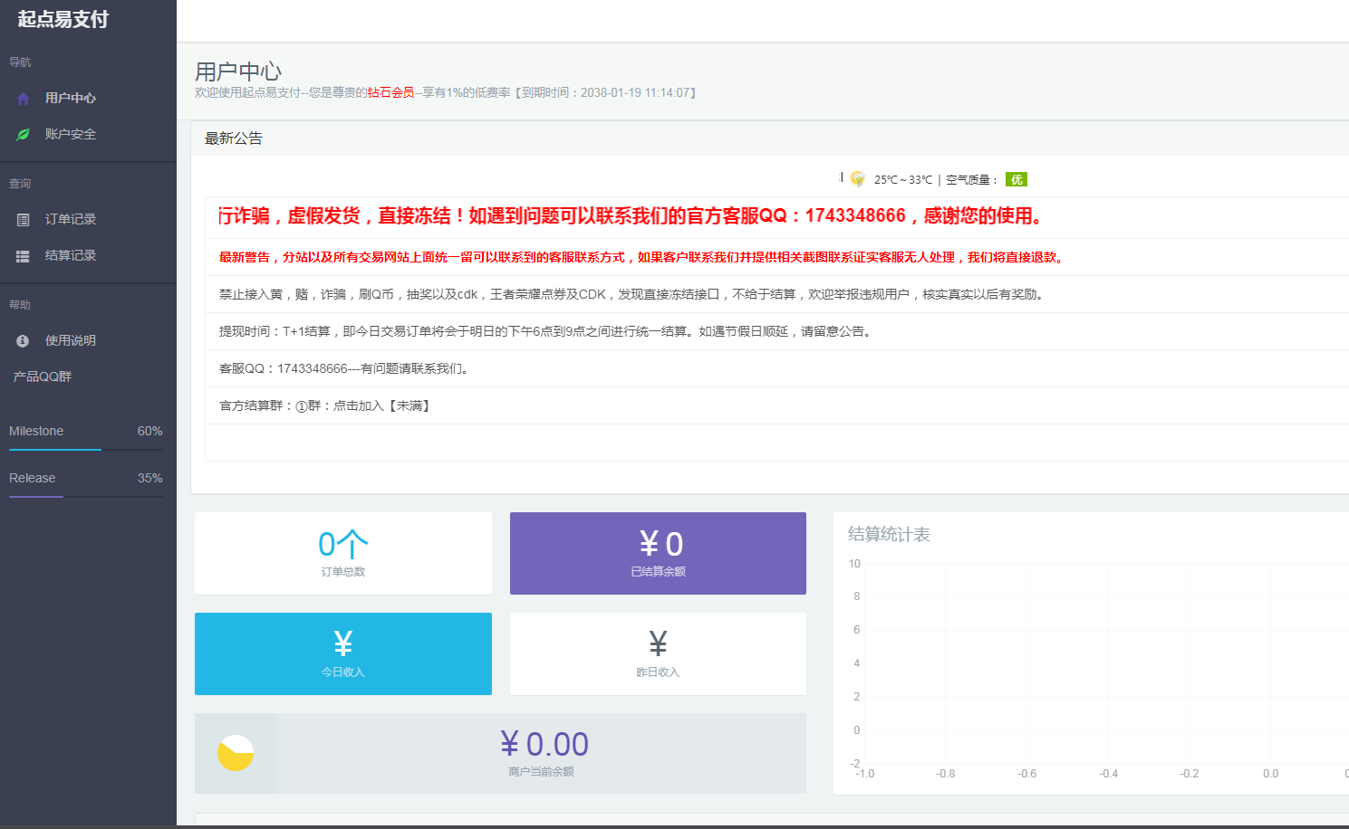Image resolution: width=1349 pixels, height=829 pixels.
Task: Click the green leaf icon for 账户安全
Action: pos(22,133)
